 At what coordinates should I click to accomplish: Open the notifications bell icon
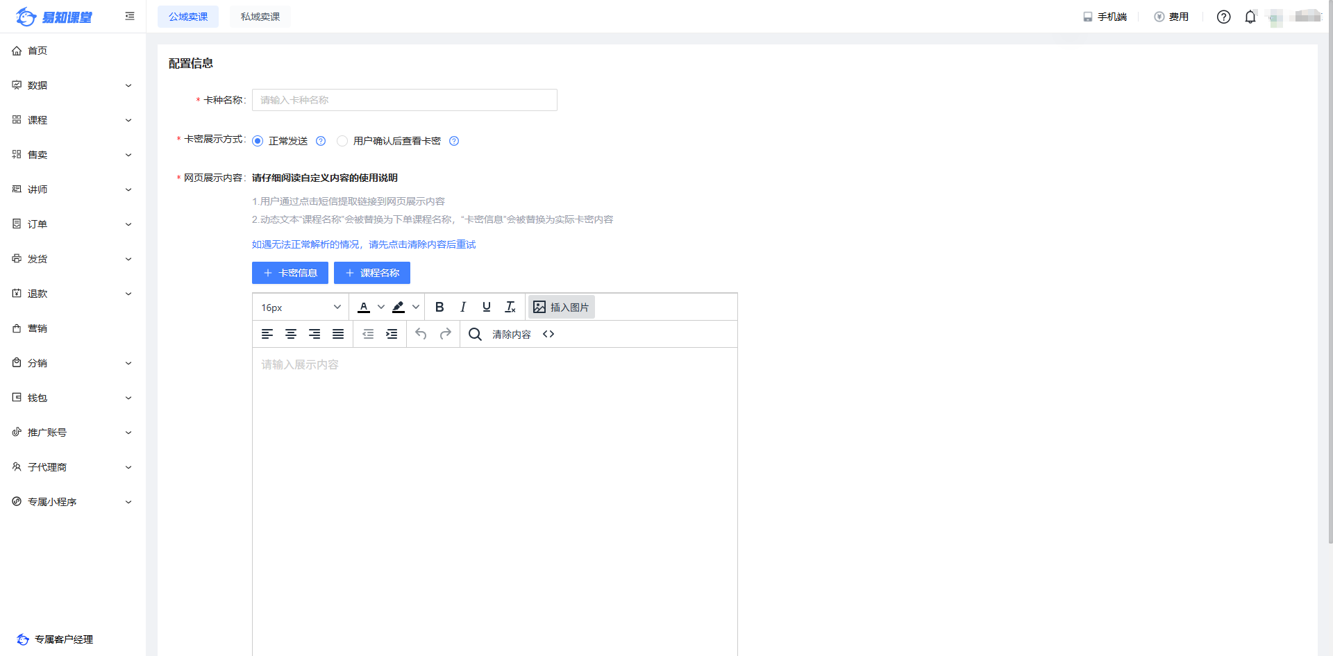pyautogui.click(x=1250, y=17)
